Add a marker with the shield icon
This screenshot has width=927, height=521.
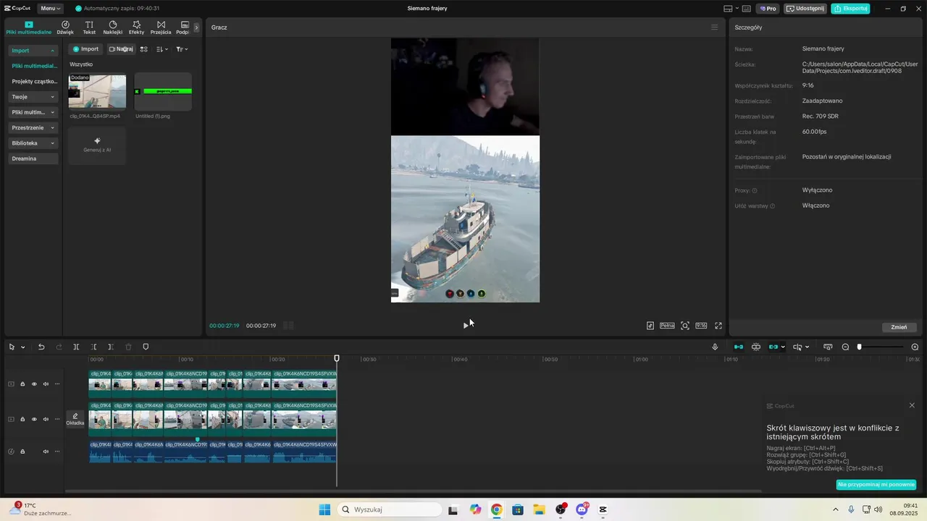click(146, 347)
